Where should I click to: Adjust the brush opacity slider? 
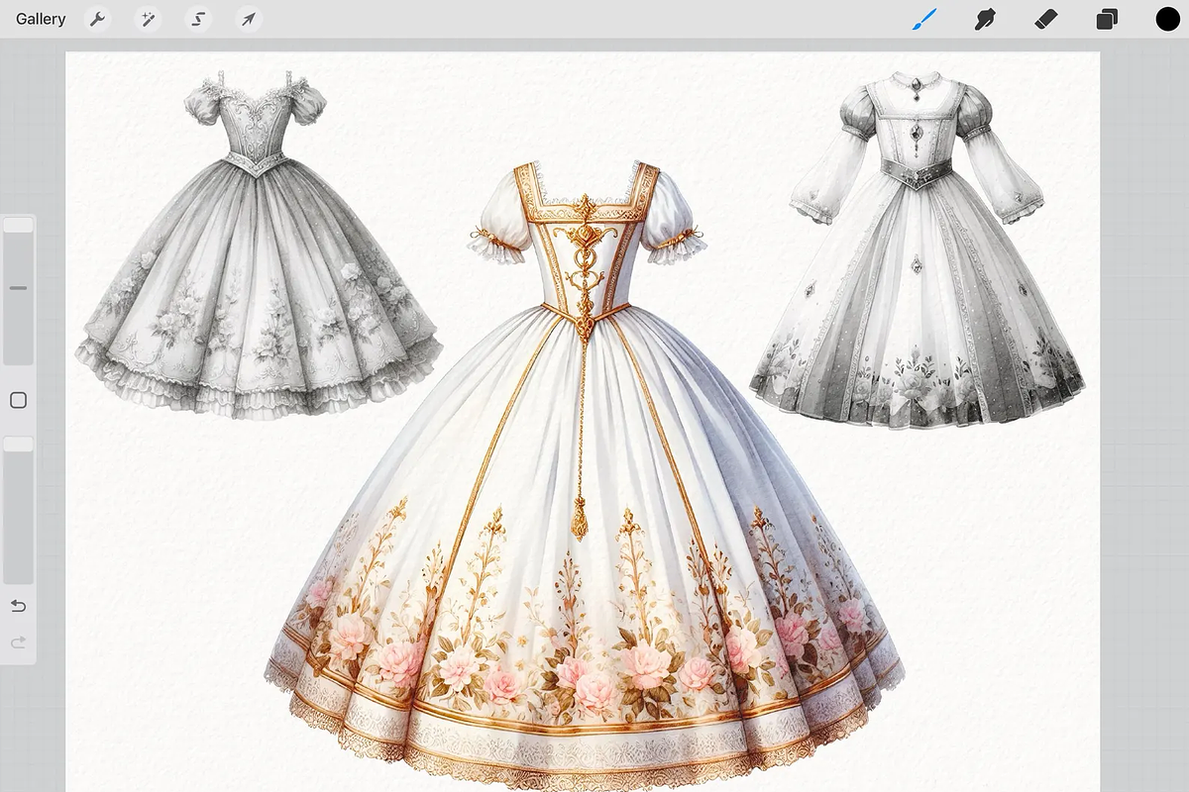(x=19, y=510)
